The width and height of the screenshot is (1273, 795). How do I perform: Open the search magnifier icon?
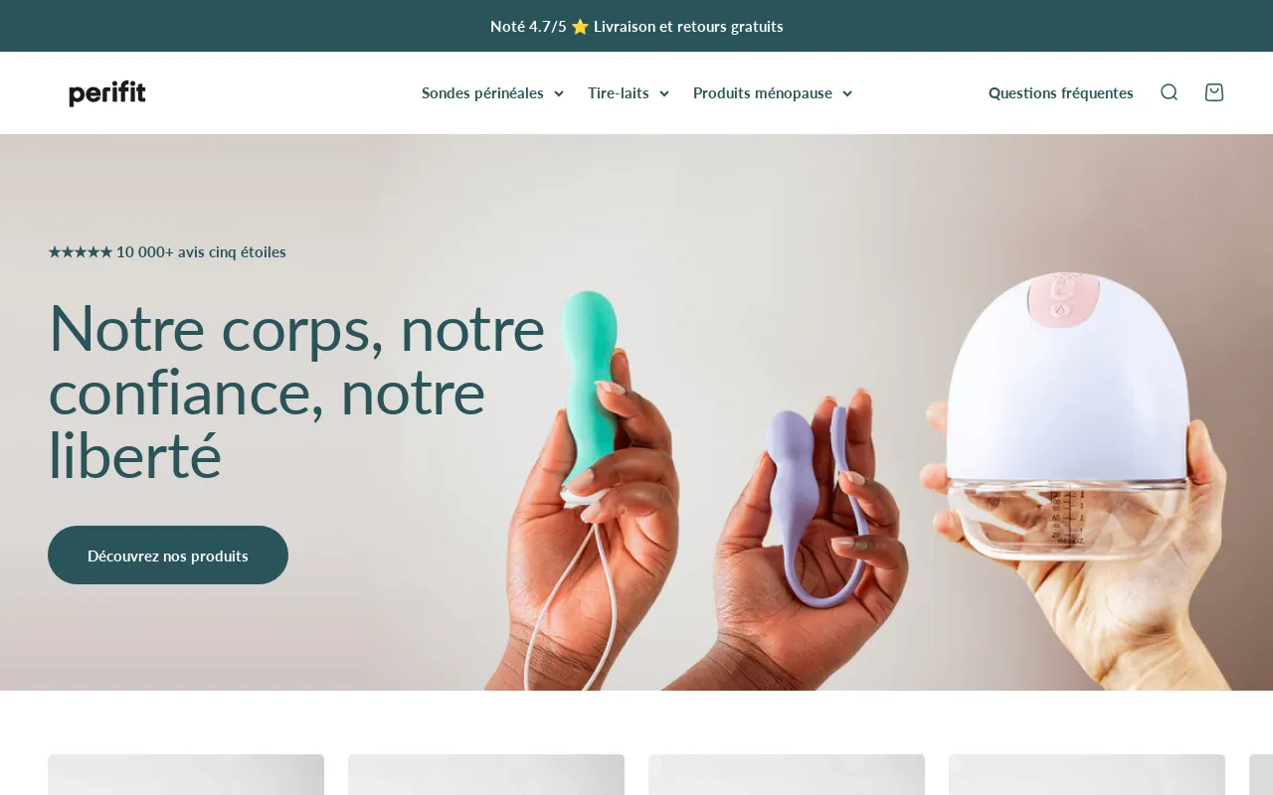pyautogui.click(x=1169, y=92)
